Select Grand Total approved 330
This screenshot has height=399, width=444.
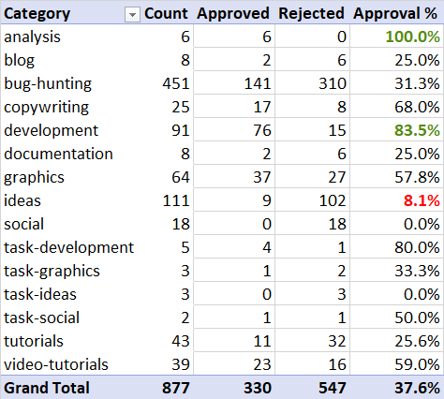(258, 388)
